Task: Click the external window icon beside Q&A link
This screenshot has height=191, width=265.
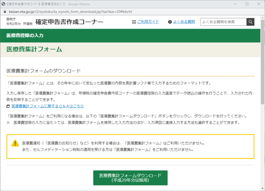Action: tap(8, 106)
